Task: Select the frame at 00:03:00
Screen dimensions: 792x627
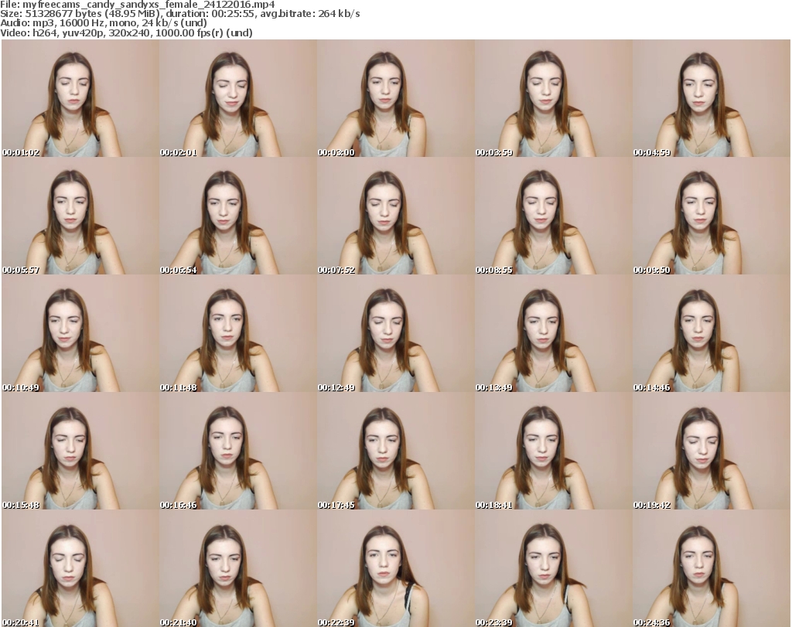Action: pyautogui.click(x=395, y=98)
